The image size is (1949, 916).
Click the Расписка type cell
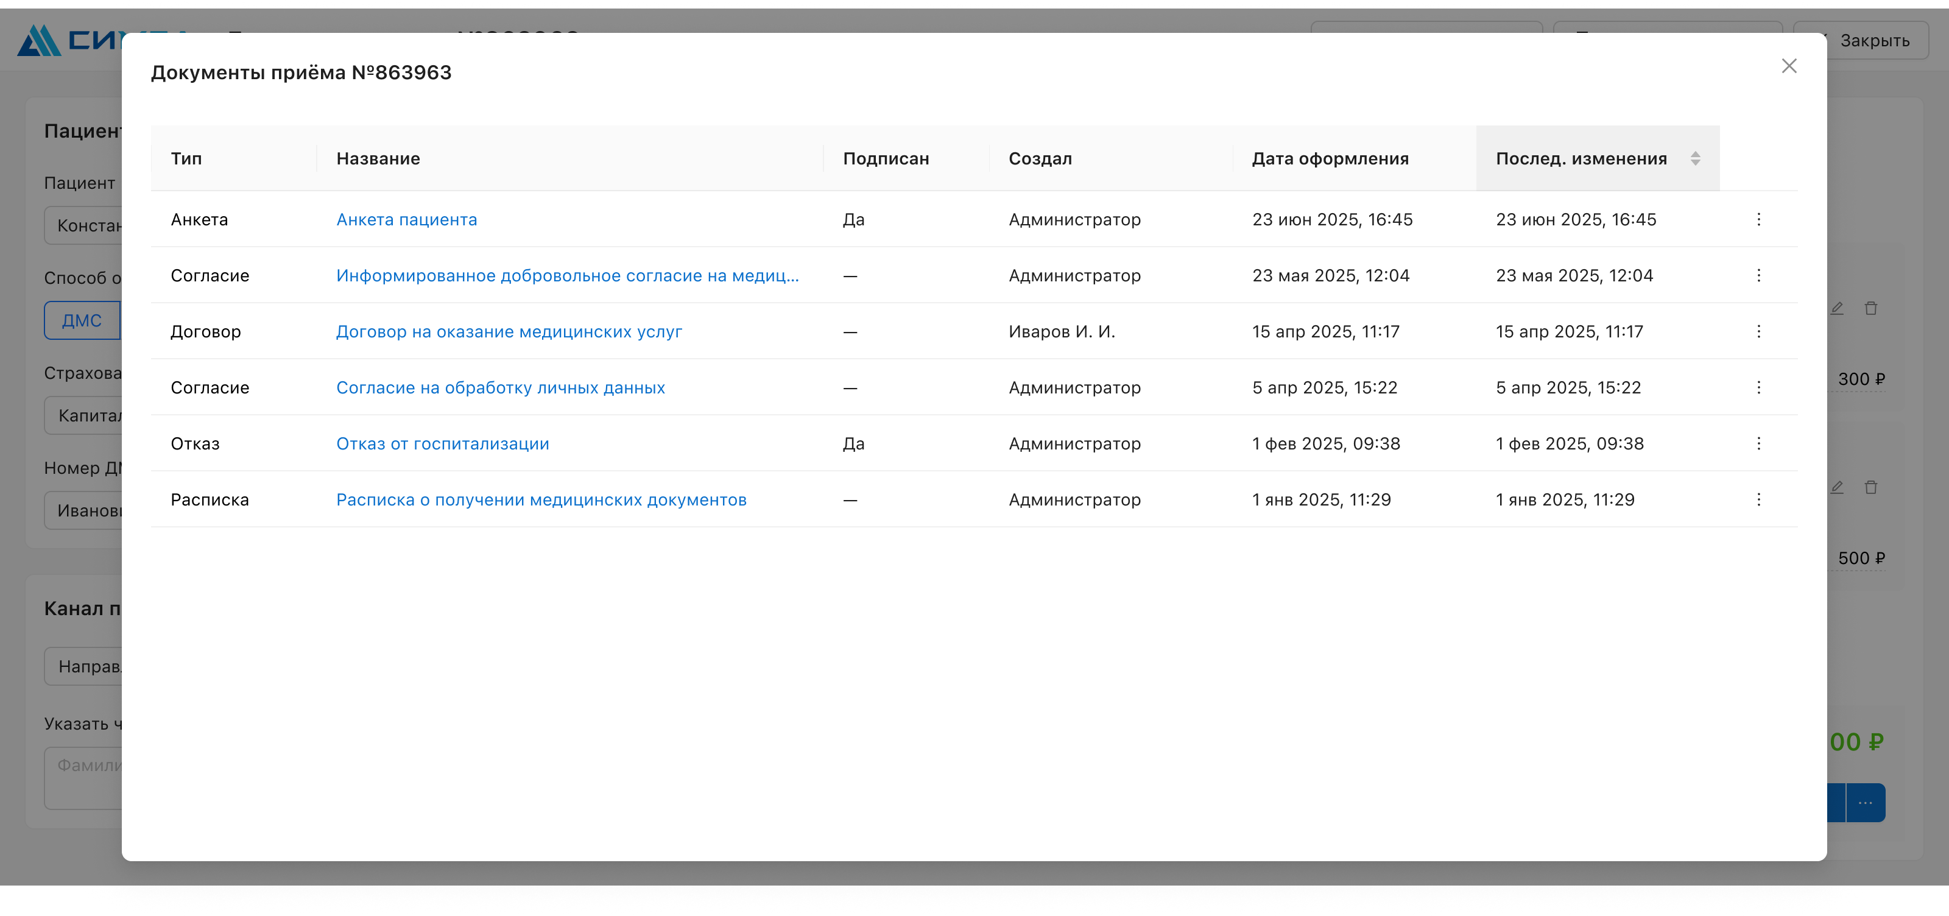pos(210,499)
